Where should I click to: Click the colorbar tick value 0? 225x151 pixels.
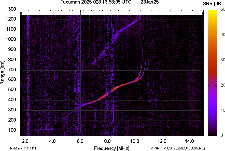tap(222, 135)
